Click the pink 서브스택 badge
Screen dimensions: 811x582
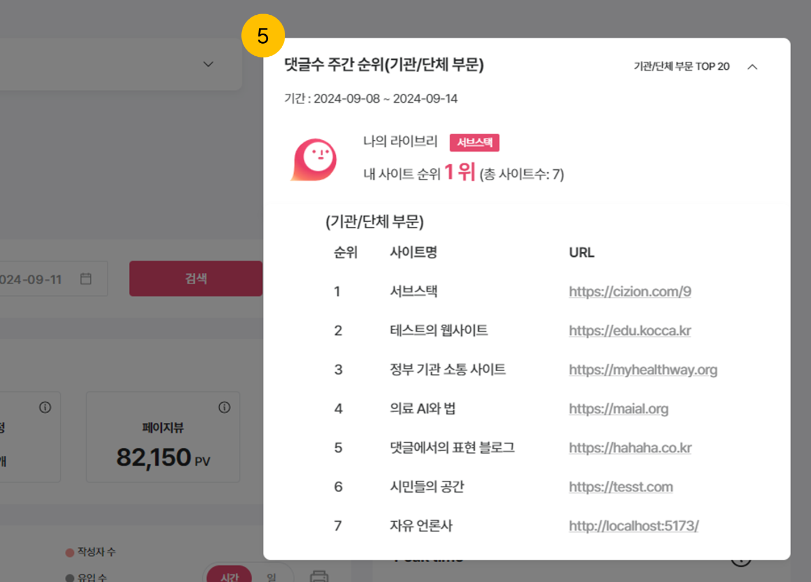(474, 142)
